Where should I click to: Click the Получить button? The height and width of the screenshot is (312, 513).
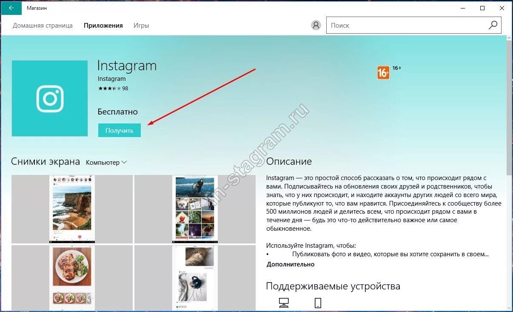[x=120, y=130]
